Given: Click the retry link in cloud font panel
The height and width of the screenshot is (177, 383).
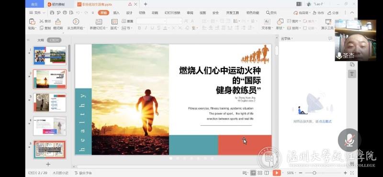Looking at the screenshot, I should pyautogui.click(x=326, y=122).
